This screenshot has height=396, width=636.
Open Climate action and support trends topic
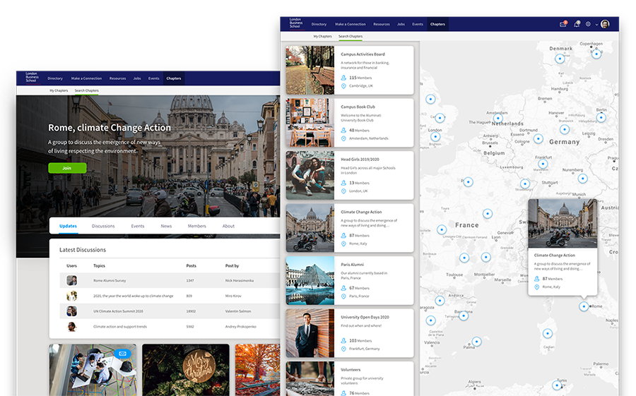[120, 327]
